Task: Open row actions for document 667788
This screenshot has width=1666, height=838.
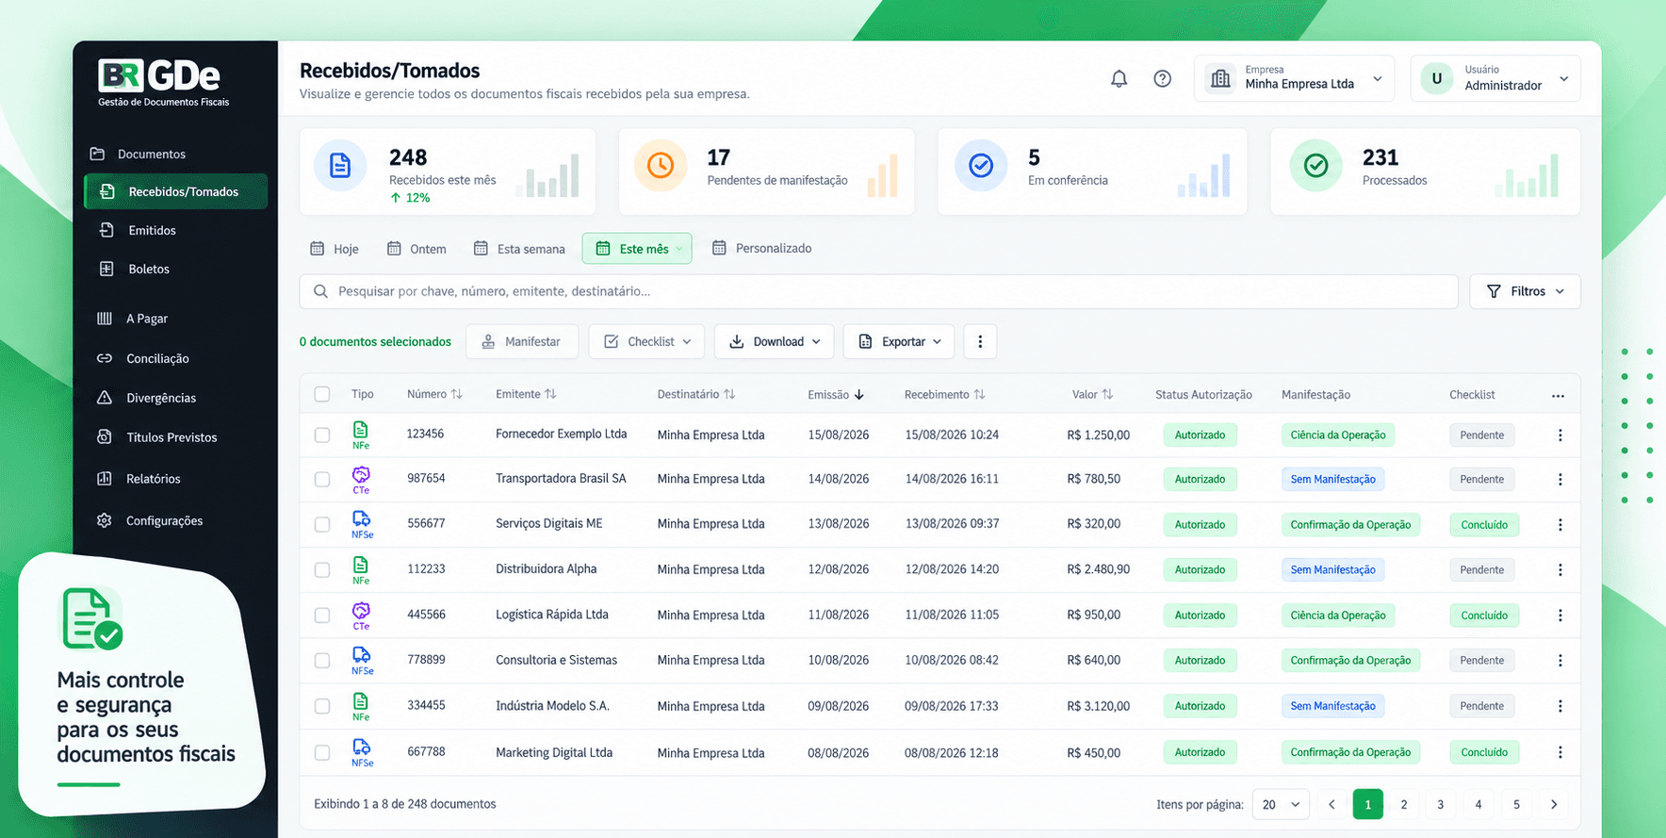Action: (x=1560, y=752)
